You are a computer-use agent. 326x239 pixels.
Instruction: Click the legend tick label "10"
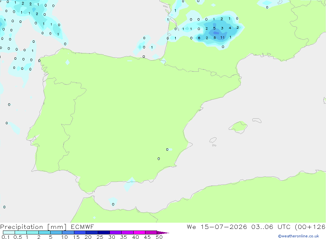tap(65, 237)
